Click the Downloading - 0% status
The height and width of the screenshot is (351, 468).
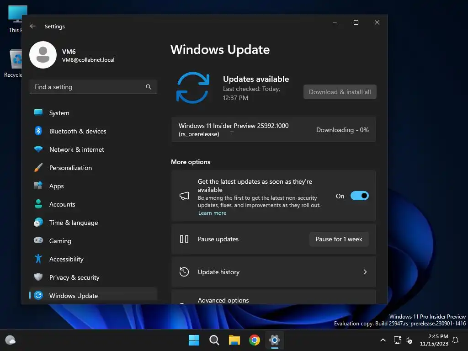[342, 130]
